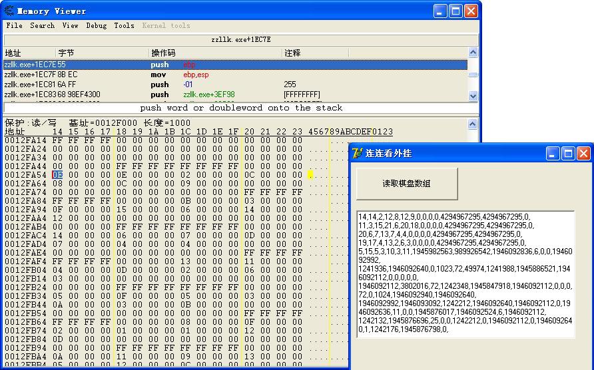Open the Debug menu
Image resolution: width=594 pixels, height=370 pixels.
(x=96, y=25)
